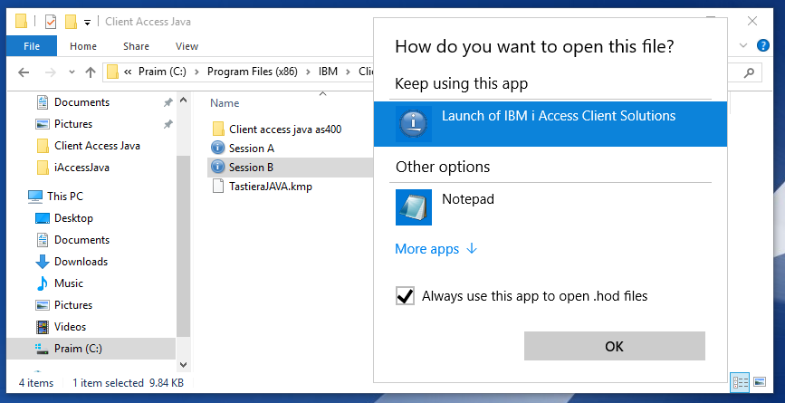Open the File ribbon tab
This screenshot has width=785, height=403.
(32, 46)
